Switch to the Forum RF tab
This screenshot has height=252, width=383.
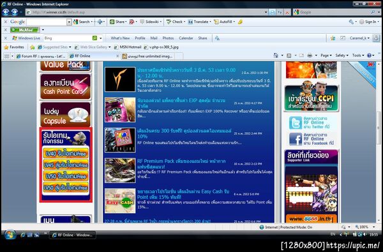[x=41, y=56]
